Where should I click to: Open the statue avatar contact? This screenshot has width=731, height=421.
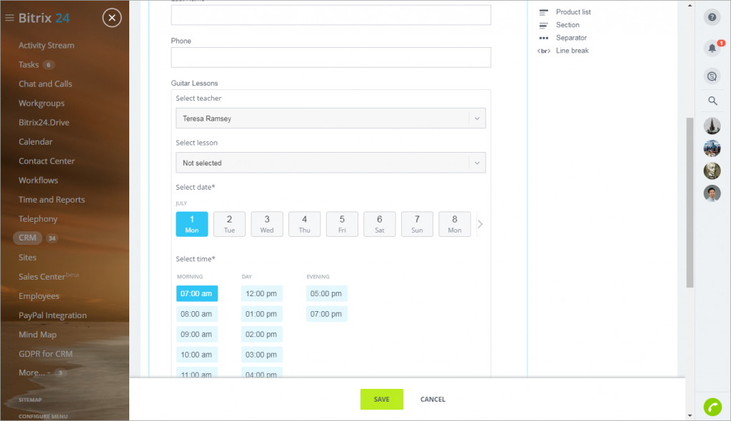click(712, 171)
